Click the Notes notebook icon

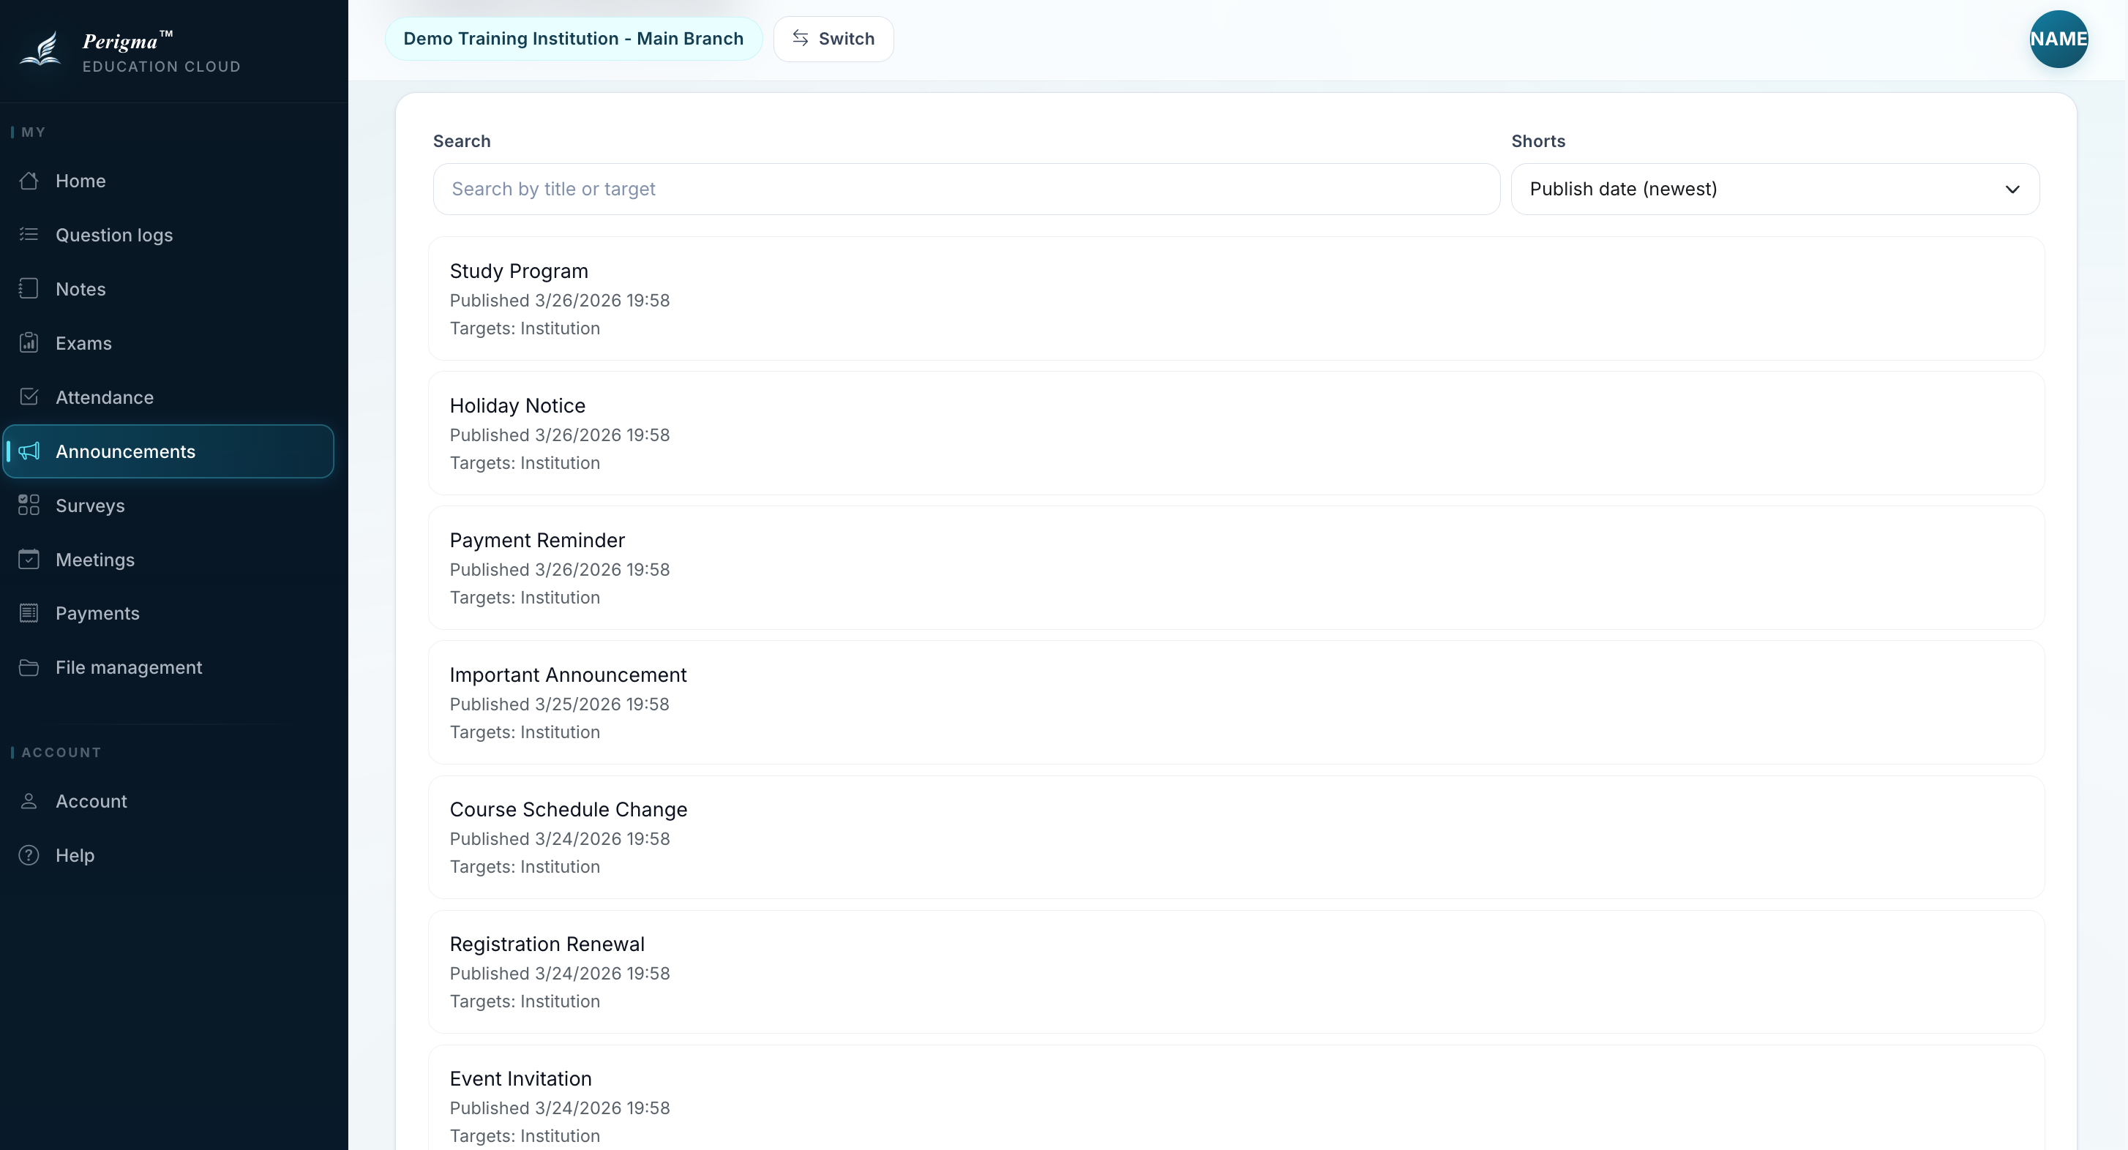(x=29, y=289)
